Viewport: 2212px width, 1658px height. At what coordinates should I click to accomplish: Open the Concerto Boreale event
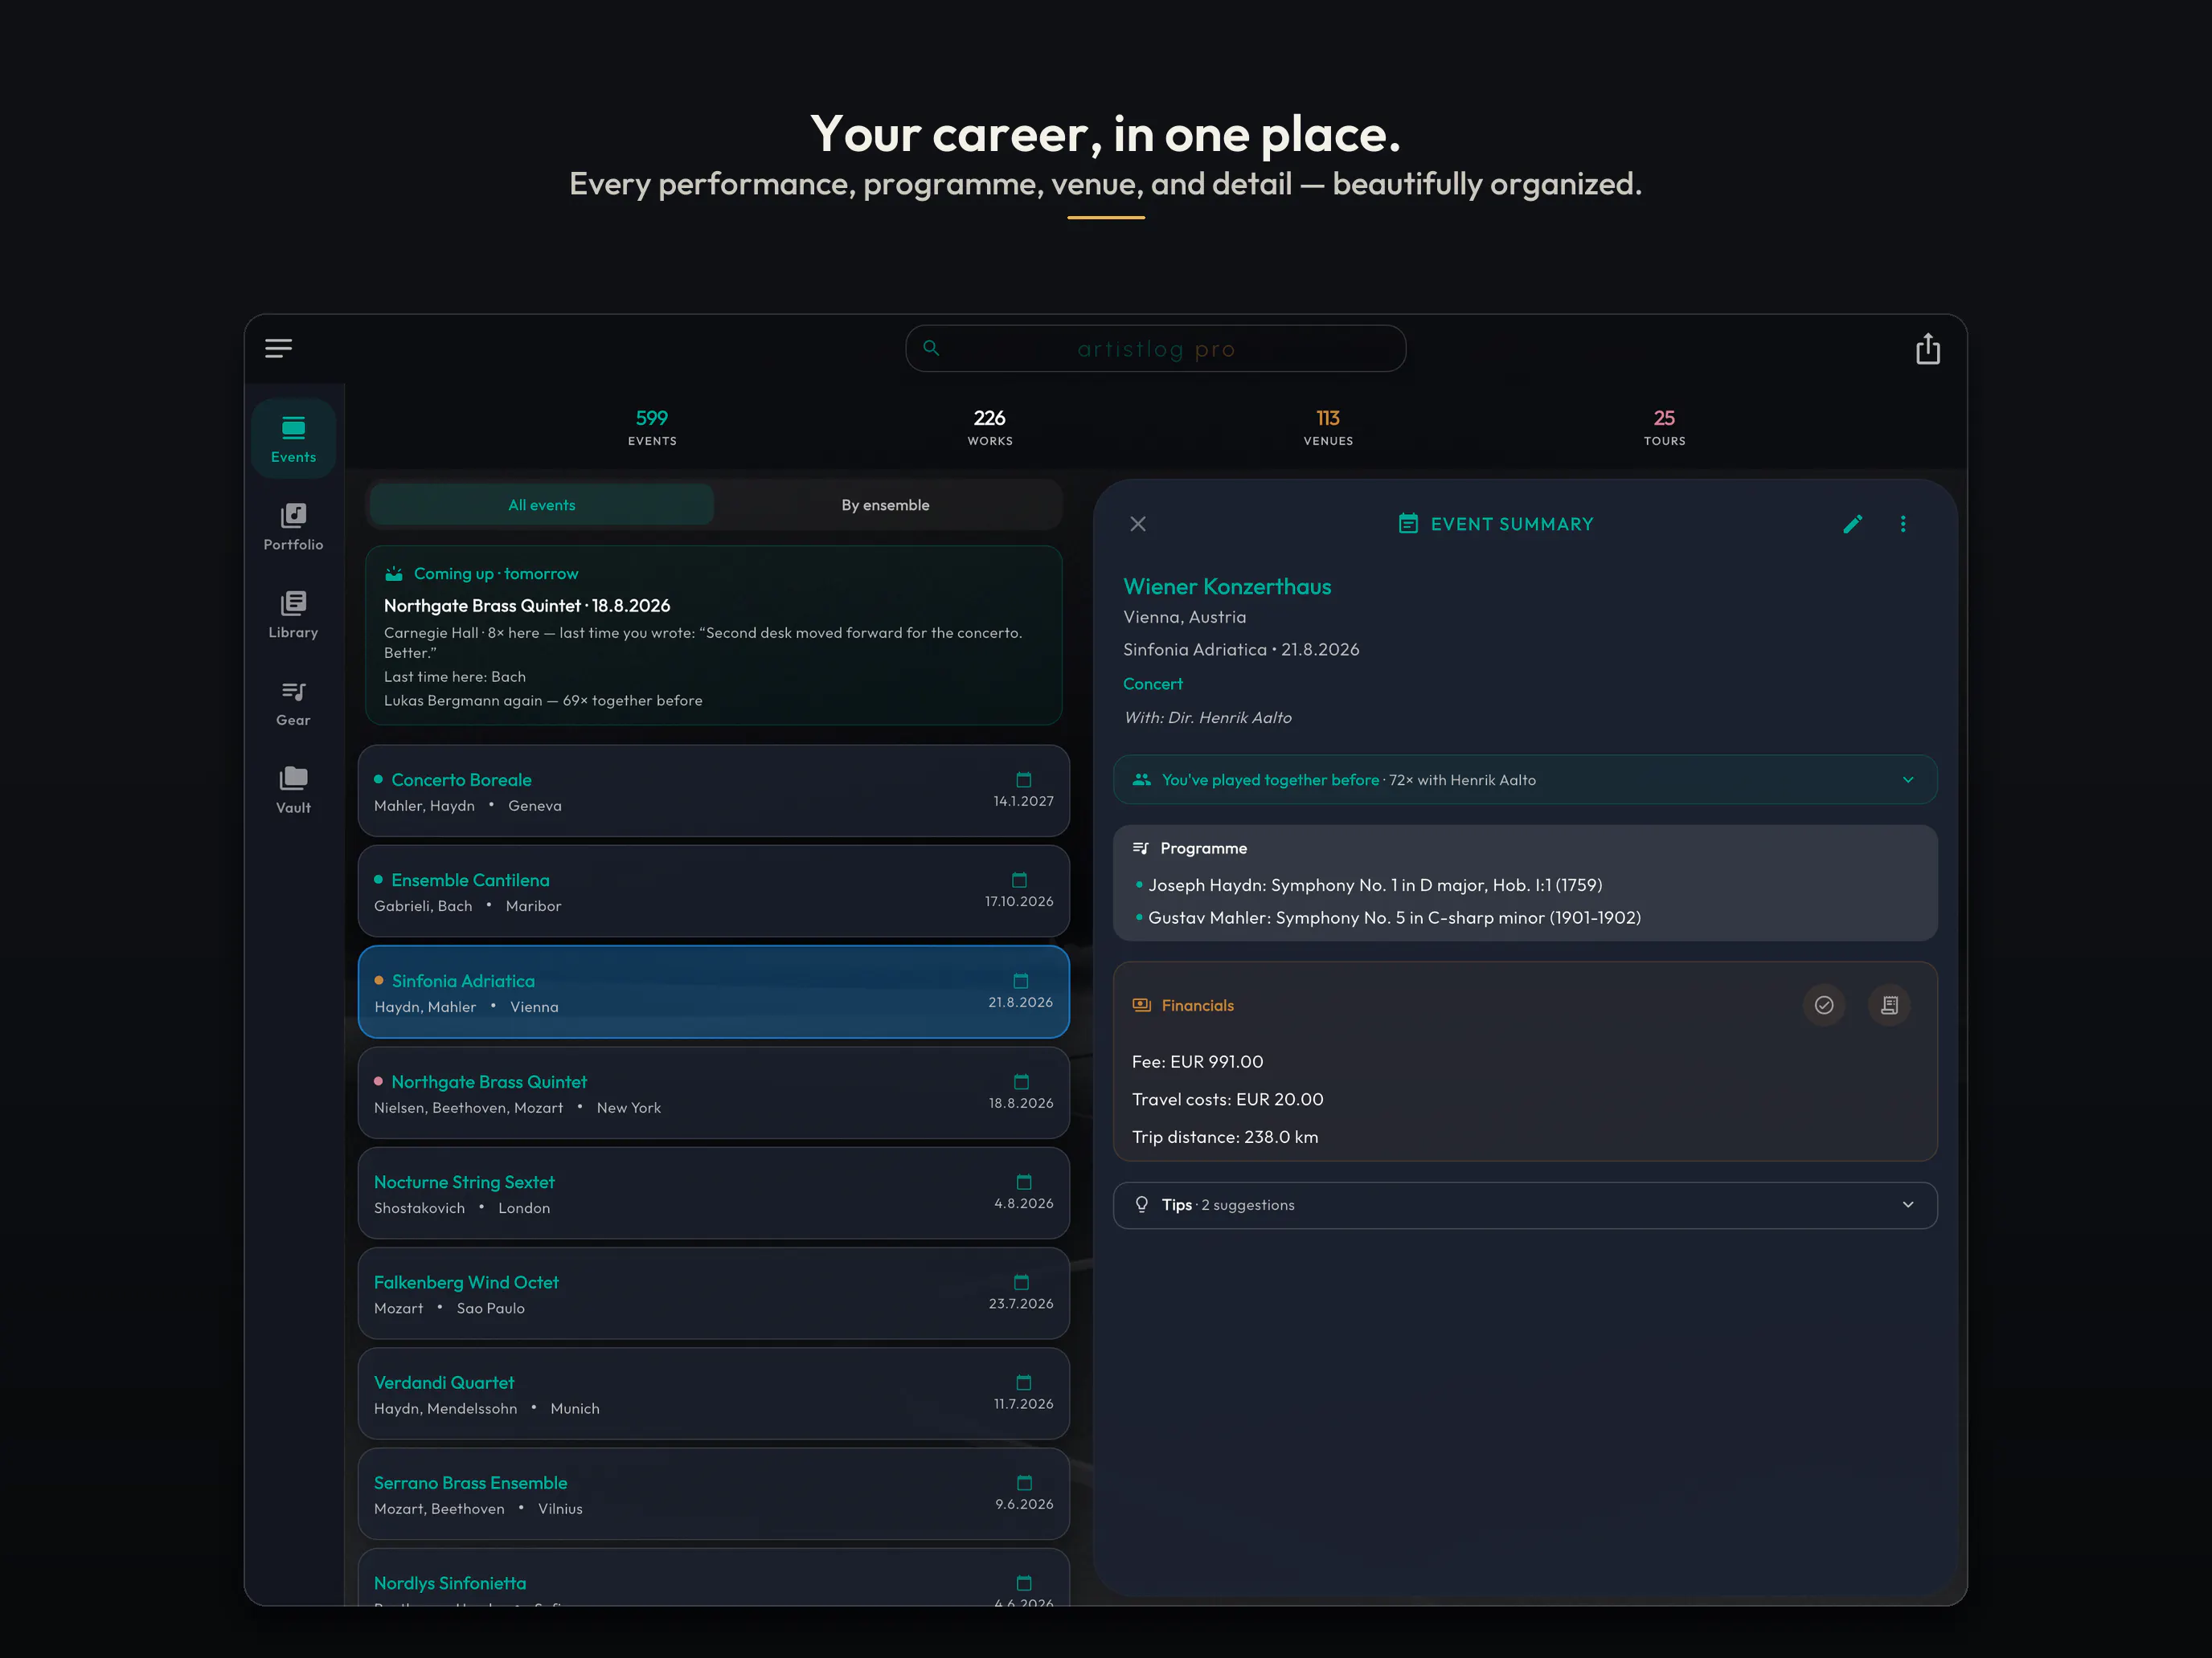point(713,790)
